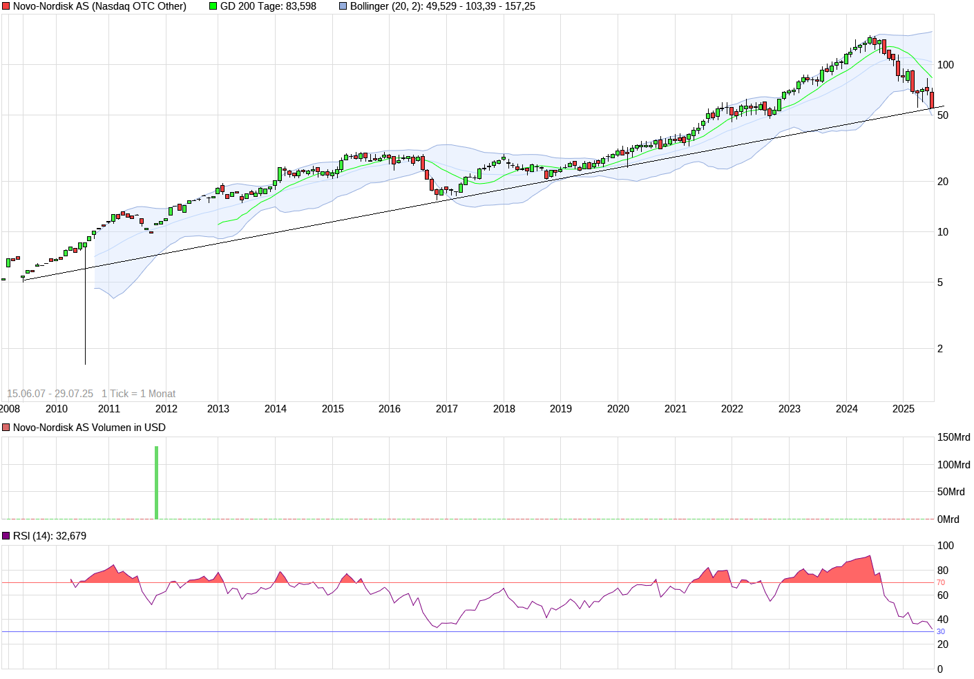Click the red Novo-Nordisk AS legend swatch
974x679 pixels.
[6, 6]
